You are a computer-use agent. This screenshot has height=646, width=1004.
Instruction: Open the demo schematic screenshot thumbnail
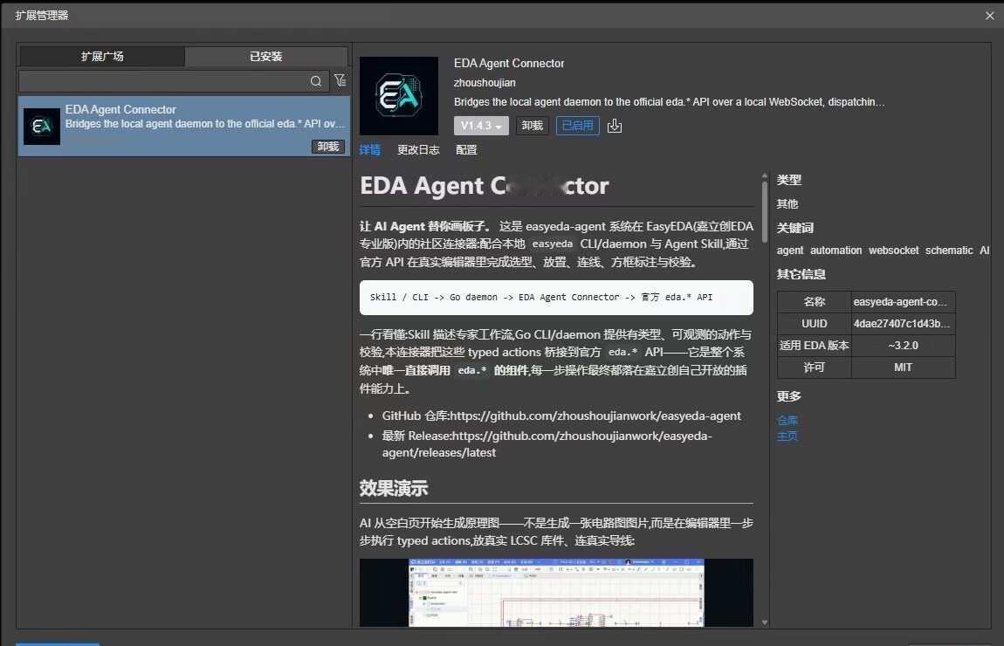pos(556,593)
